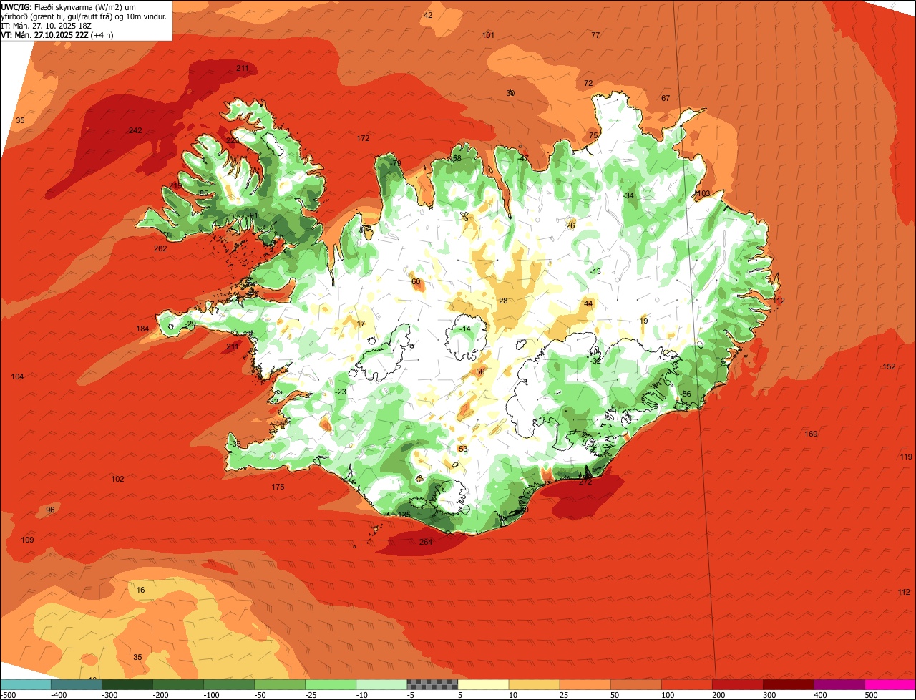The height and width of the screenshot is (700, 916).
Task: Click the purple legend swatch between 400 and 500
Action: tap(839, 684)
